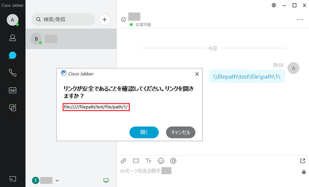Open the text formatting Tт icon
The height and width of the screenshot is (187, 309).
(x=148, y=161)
